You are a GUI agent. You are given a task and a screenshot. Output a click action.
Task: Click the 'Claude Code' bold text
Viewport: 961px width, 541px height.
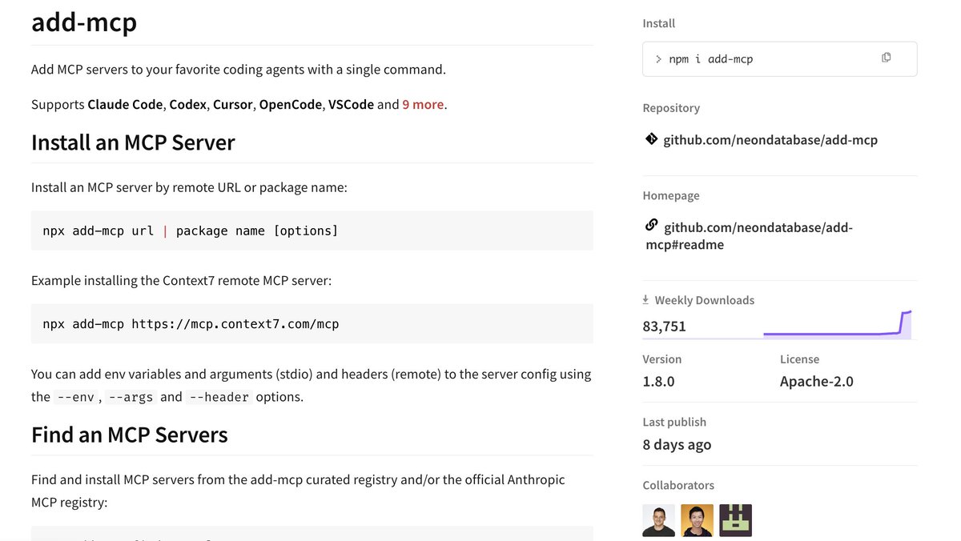126,104
